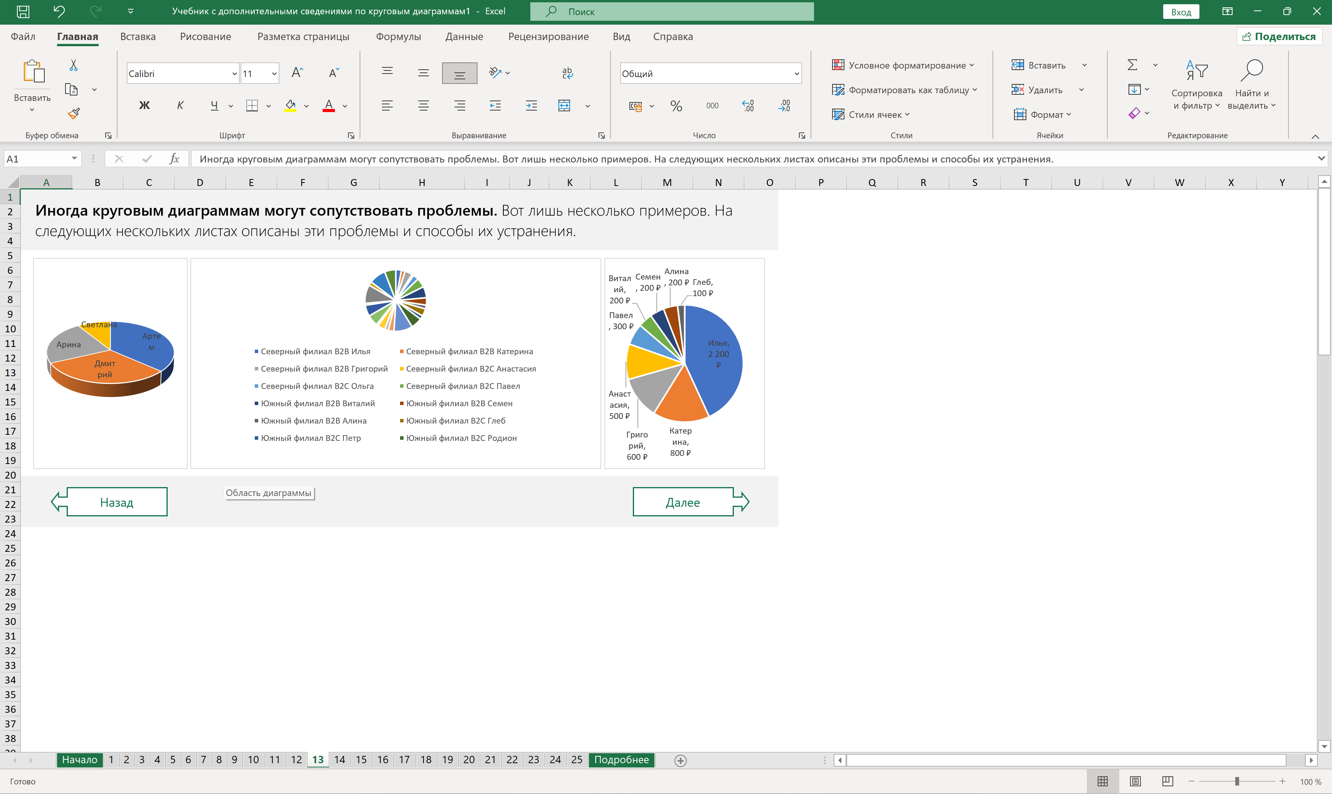Click Increase Decimal icon

[748, 106]
